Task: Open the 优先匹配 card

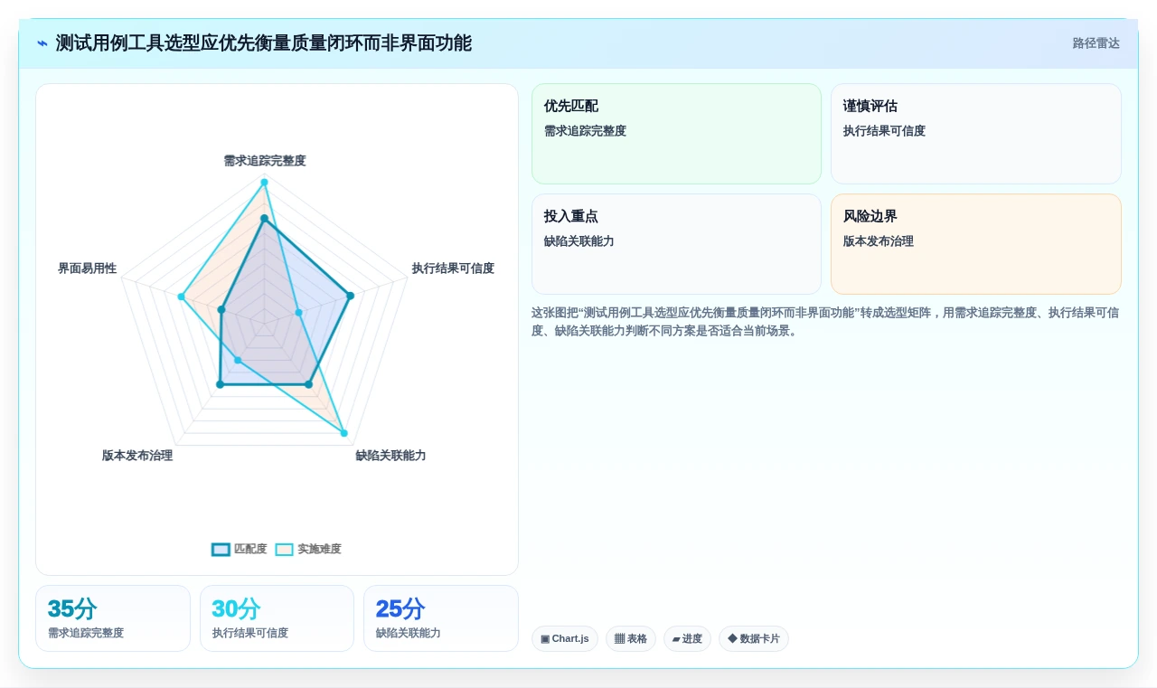Action: (x=676, y=134)
